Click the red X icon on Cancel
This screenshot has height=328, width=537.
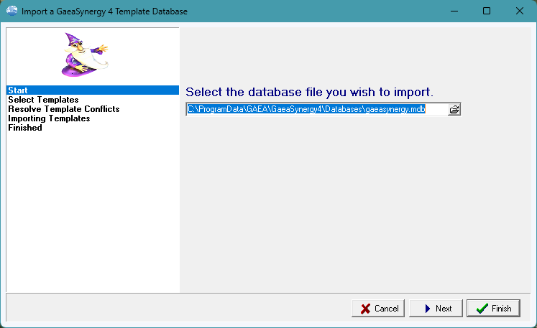pos(364,309)
